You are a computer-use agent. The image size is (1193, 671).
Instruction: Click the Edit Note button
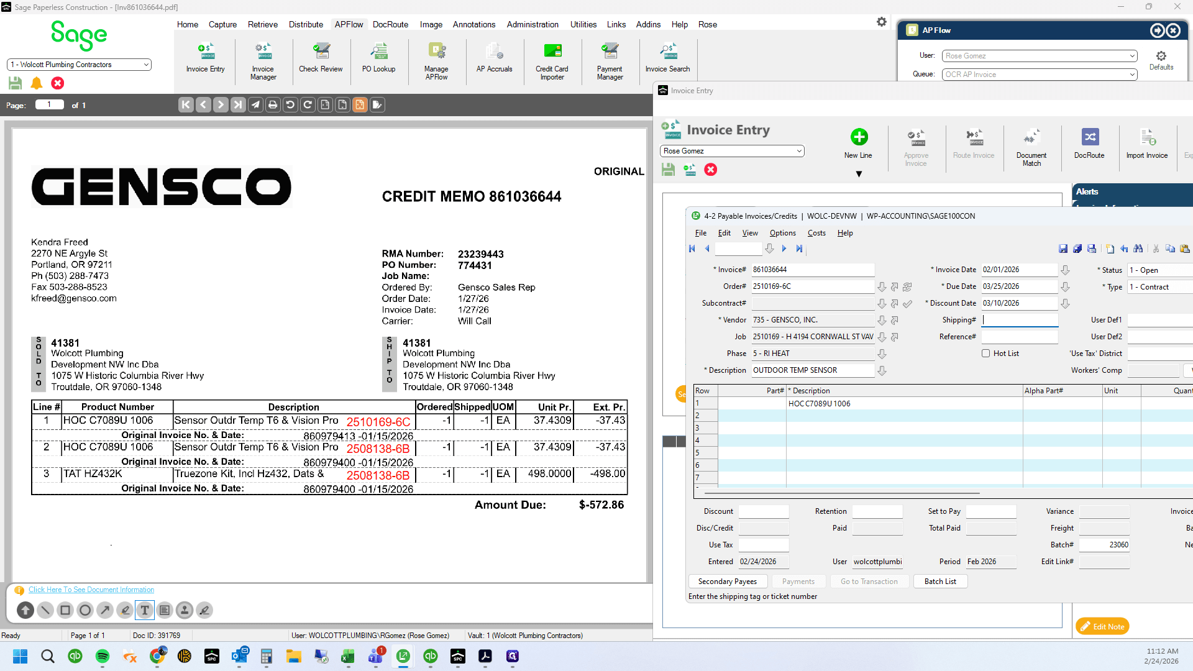(x=1102, y=626)
